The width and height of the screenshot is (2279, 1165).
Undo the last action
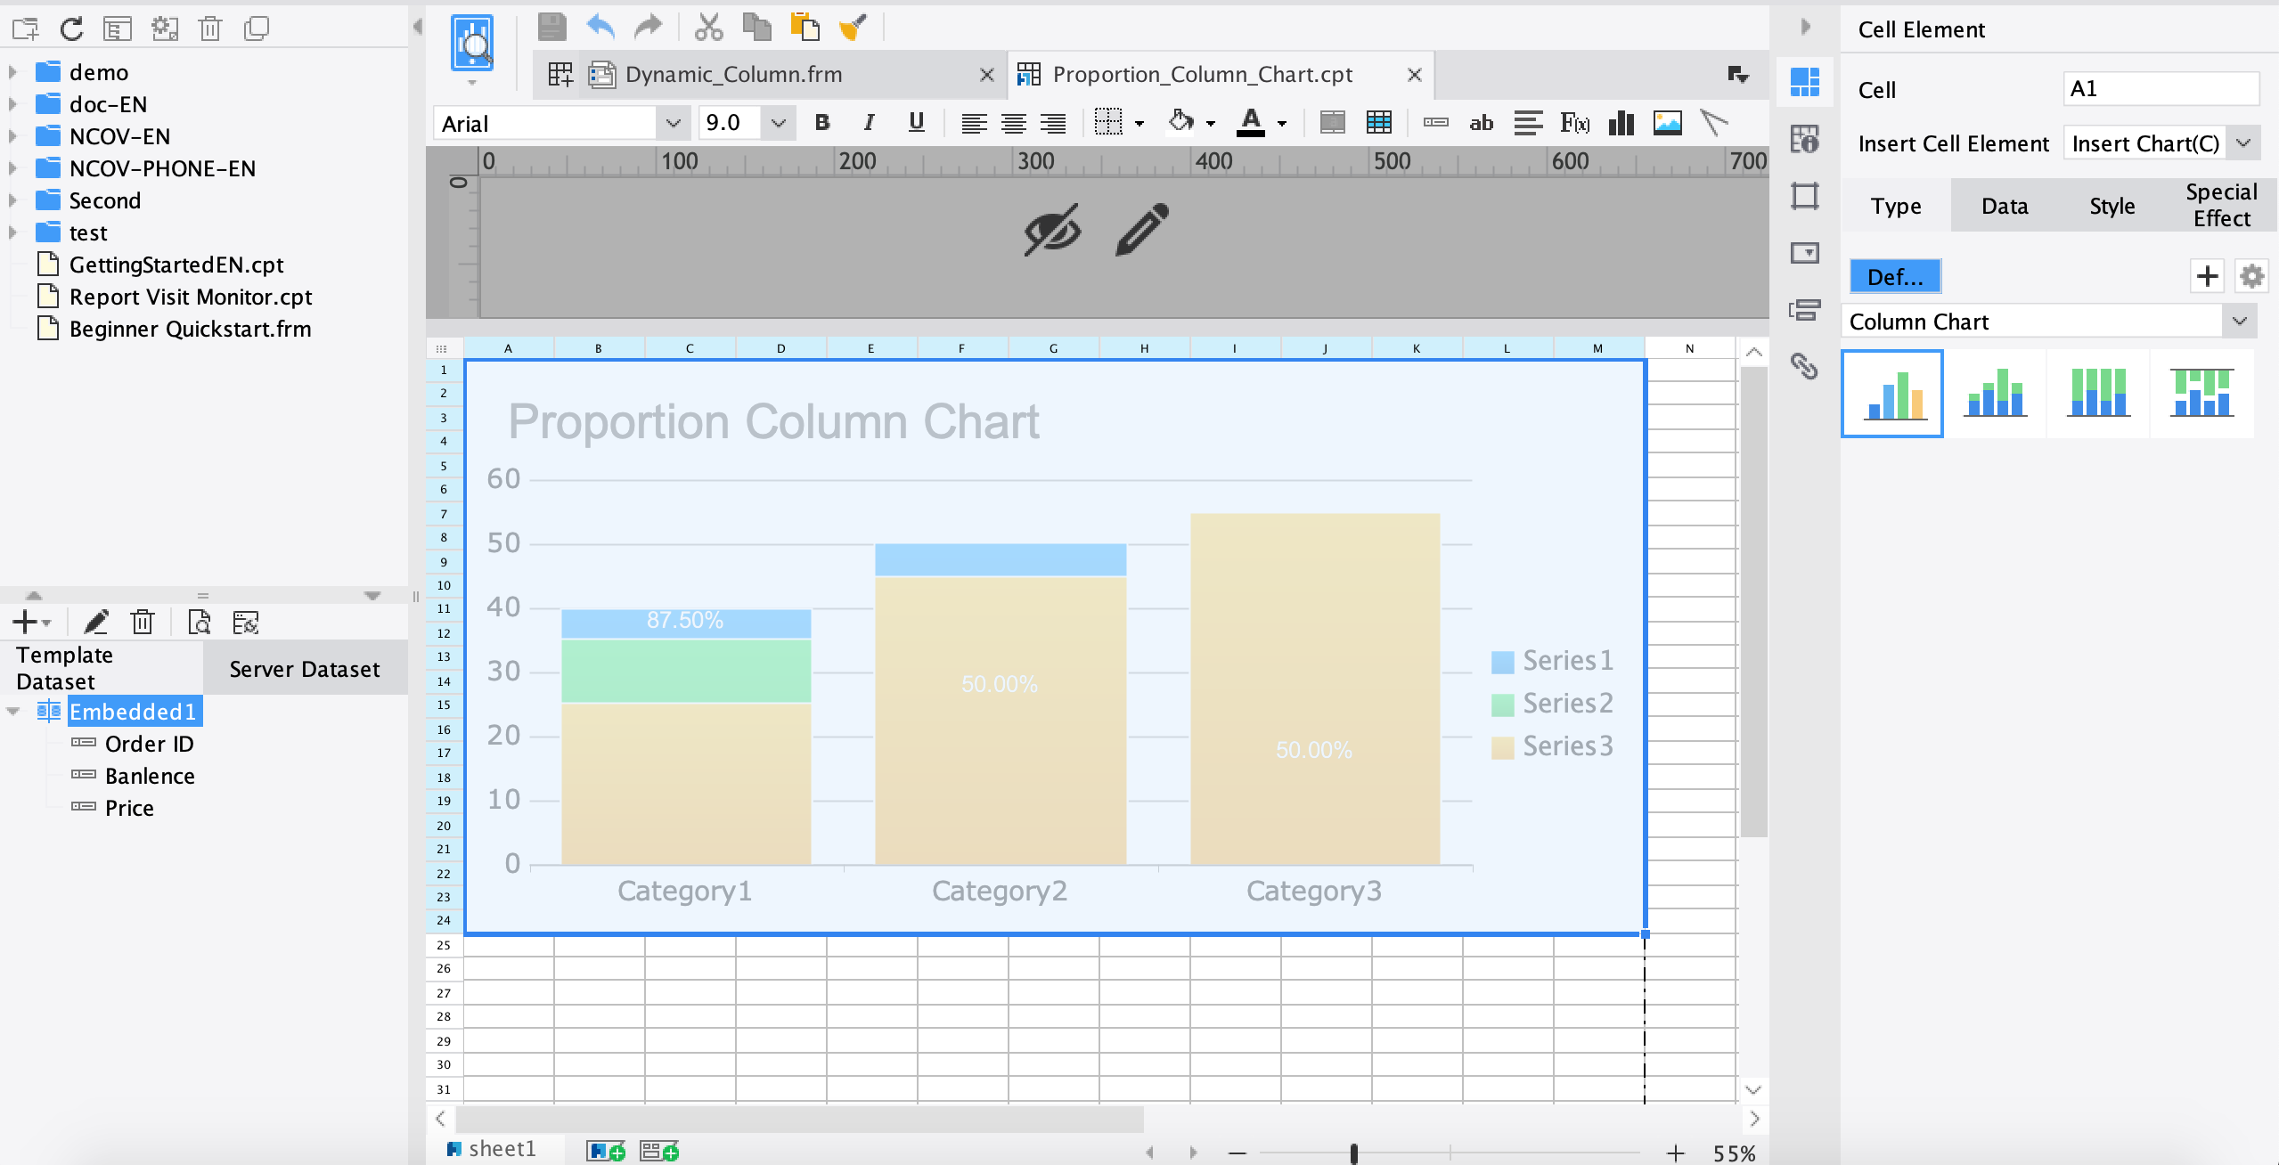600,27
